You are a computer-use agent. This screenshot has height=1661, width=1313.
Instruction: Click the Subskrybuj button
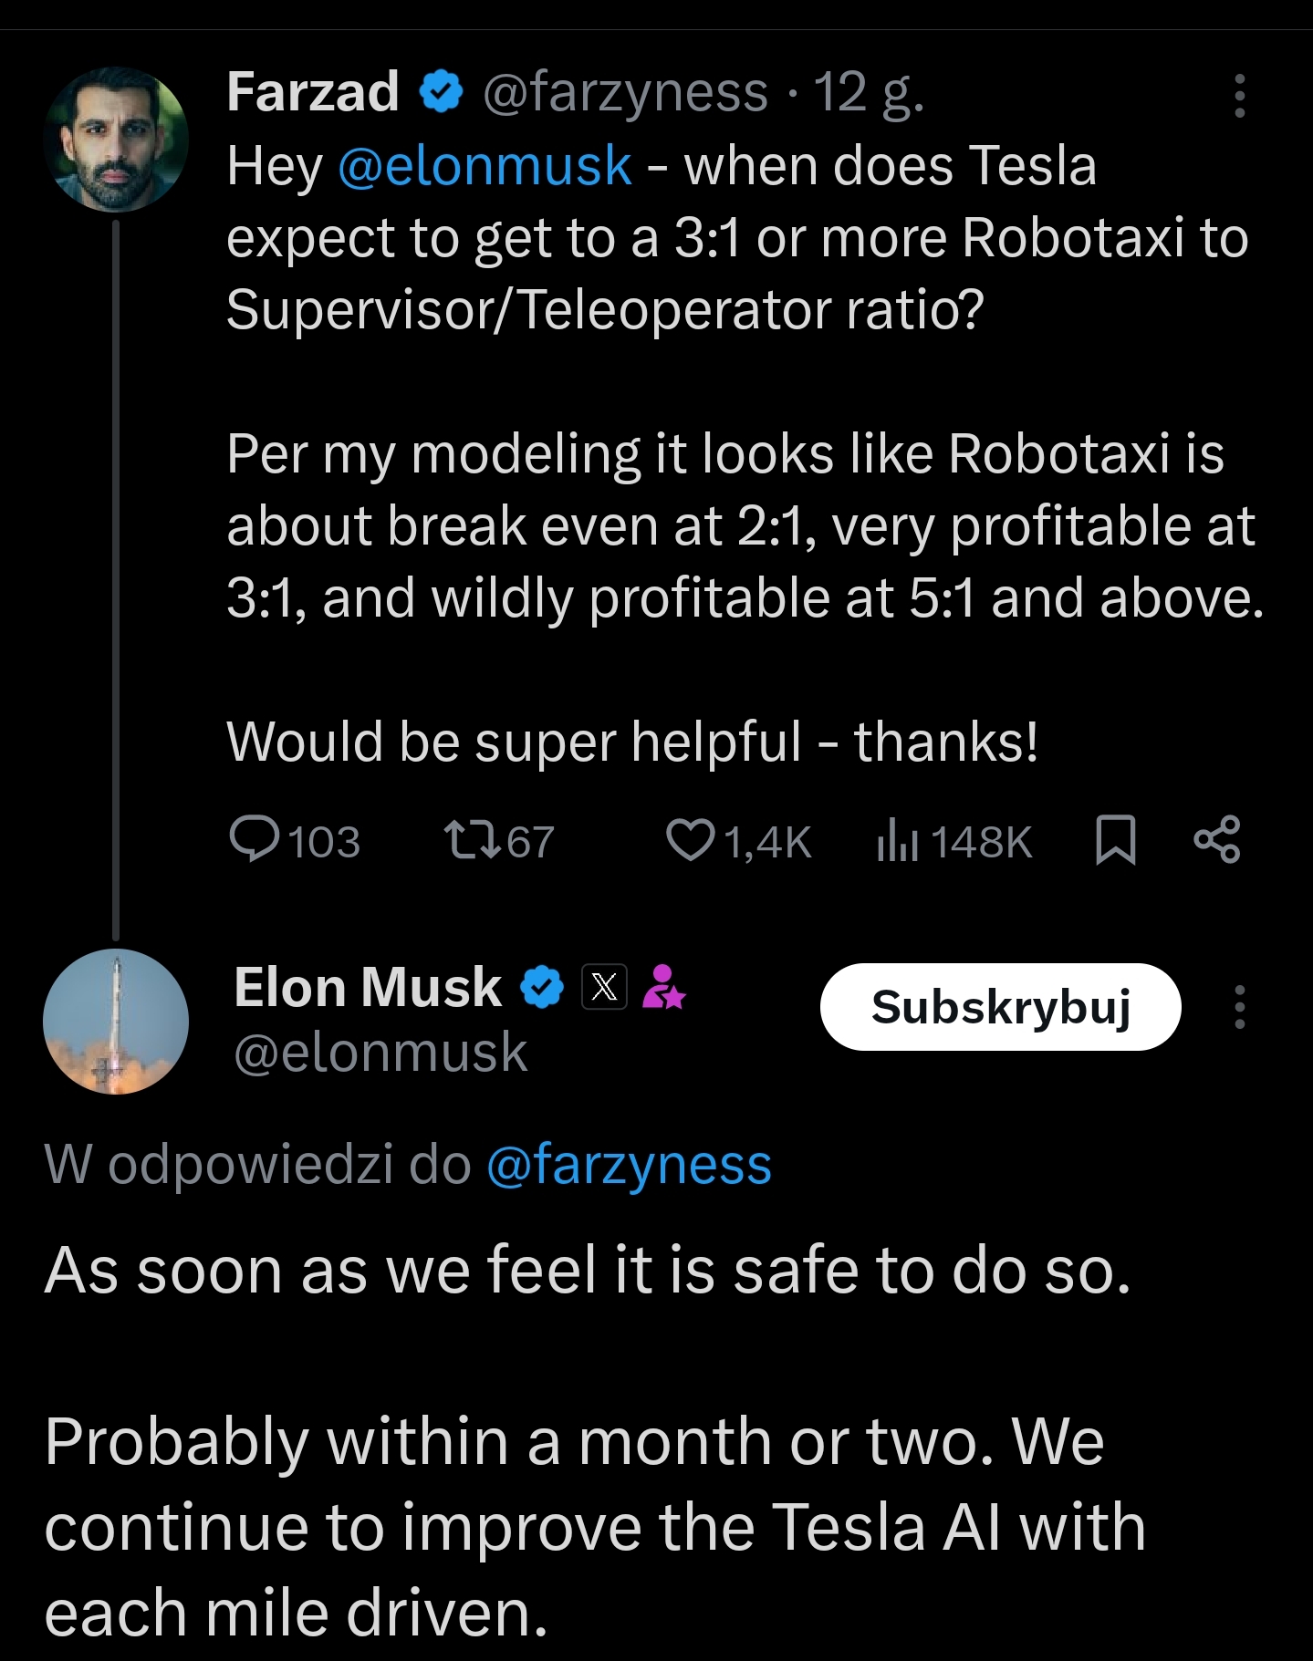(x=1000, y=1007)
